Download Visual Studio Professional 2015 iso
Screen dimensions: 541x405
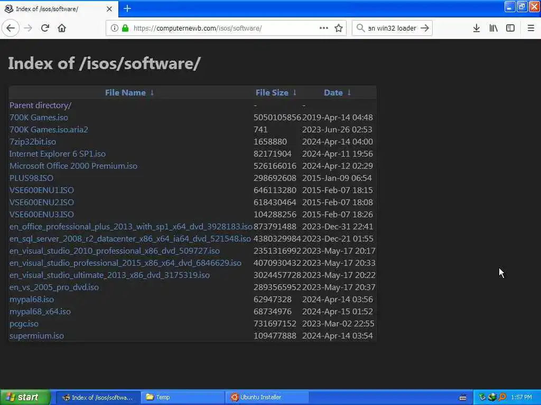coord(125,263)
